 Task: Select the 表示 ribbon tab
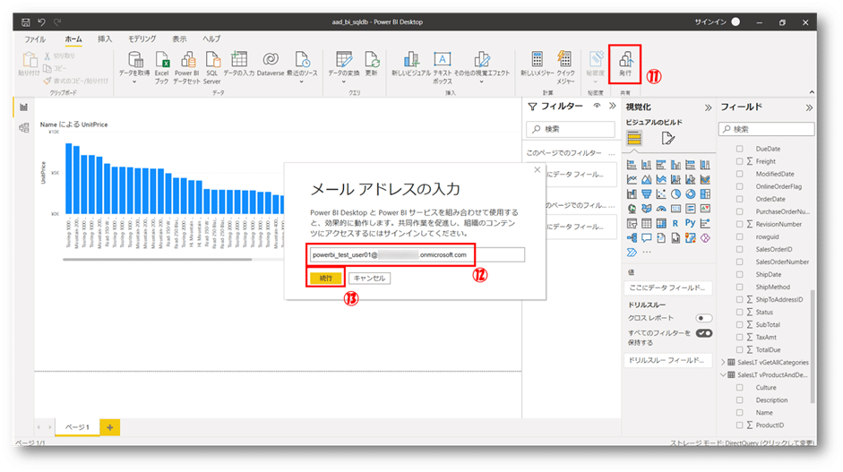click(x=179, y=39)
